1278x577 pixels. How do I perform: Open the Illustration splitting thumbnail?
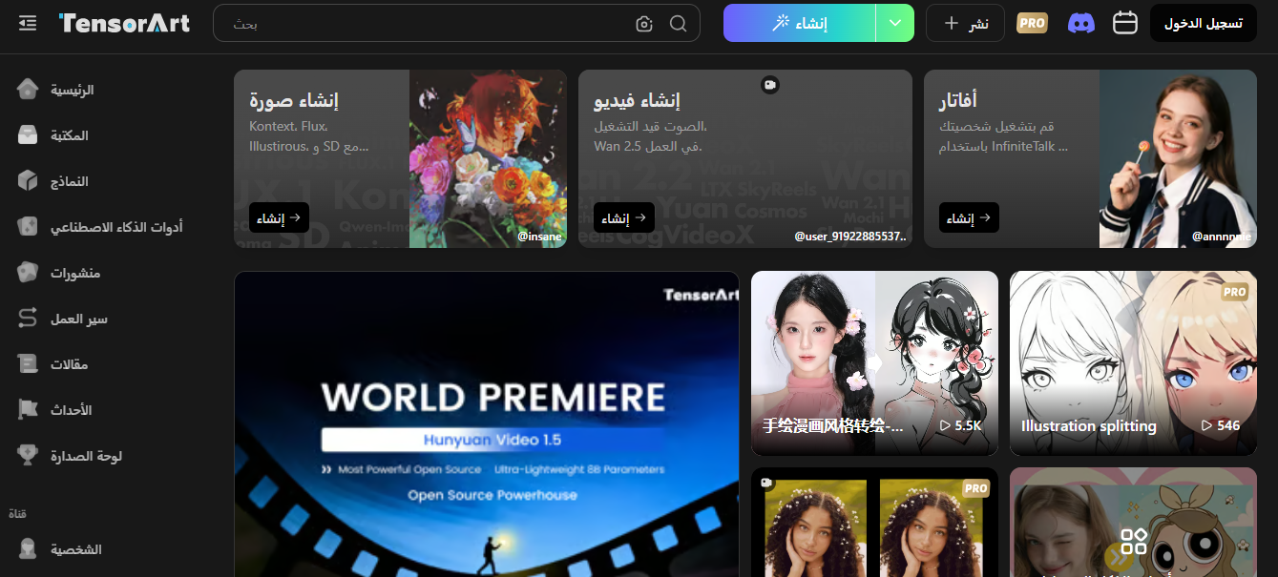[1133, 362]
